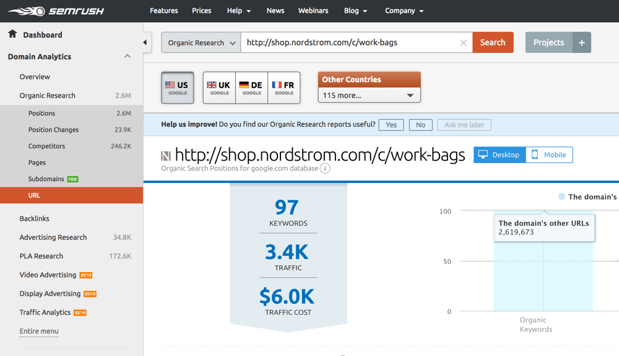Select UK Google database

219,88
